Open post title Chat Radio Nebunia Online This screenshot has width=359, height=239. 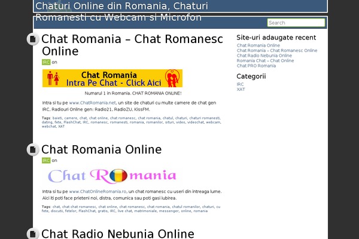pyautogui.click(x=118, y=234)
